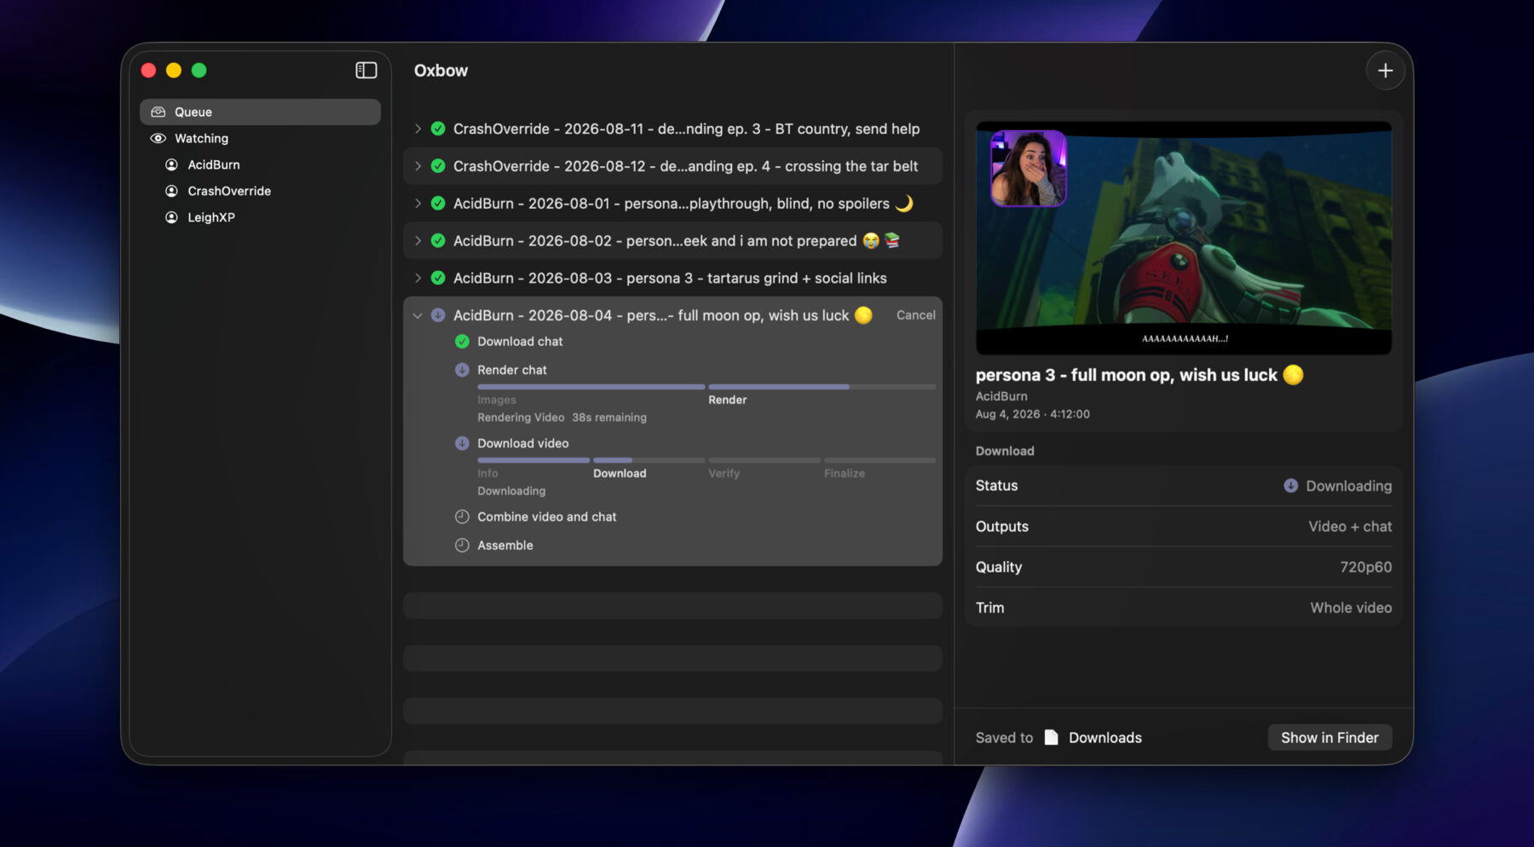Click green checkmark on AcidBurn 2026-08-03 row
The image size is (1534, 847).
(x=438, y=278)
